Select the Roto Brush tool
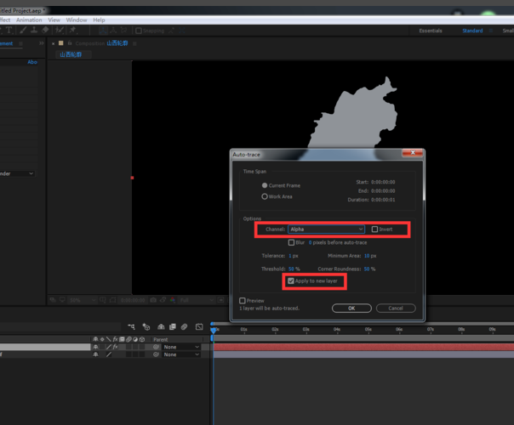This screenshot has width=514, height=425. click(x=60, y=31)
